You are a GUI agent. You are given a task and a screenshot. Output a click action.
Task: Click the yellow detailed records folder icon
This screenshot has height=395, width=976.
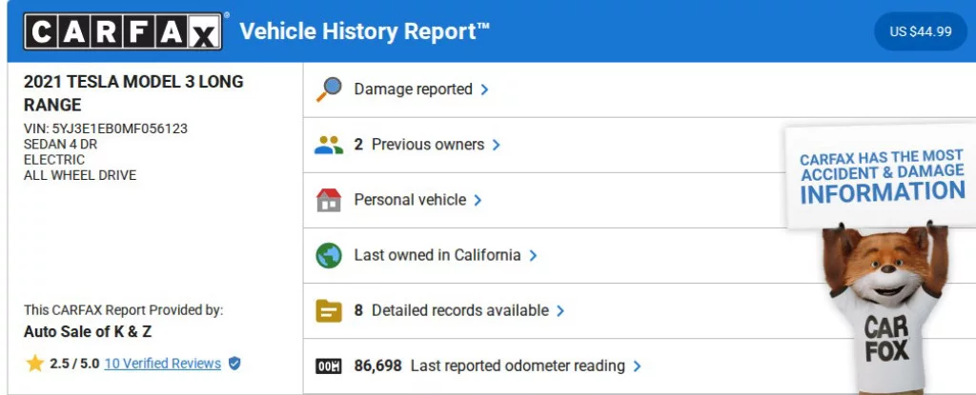[328, 310]
